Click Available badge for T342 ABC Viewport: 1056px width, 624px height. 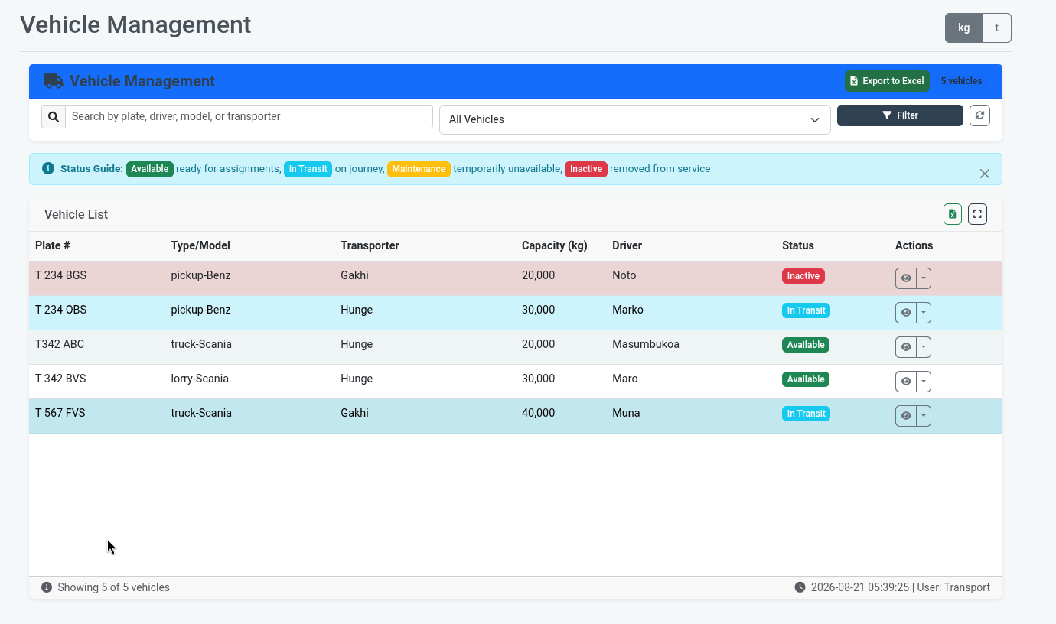tap(806, 345)
